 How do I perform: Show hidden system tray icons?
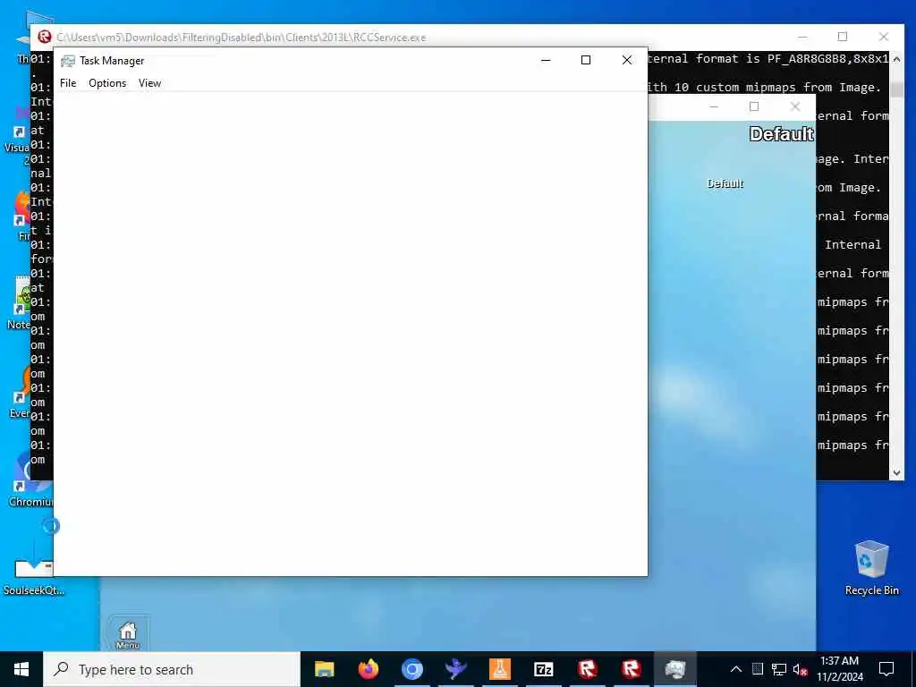736,669
